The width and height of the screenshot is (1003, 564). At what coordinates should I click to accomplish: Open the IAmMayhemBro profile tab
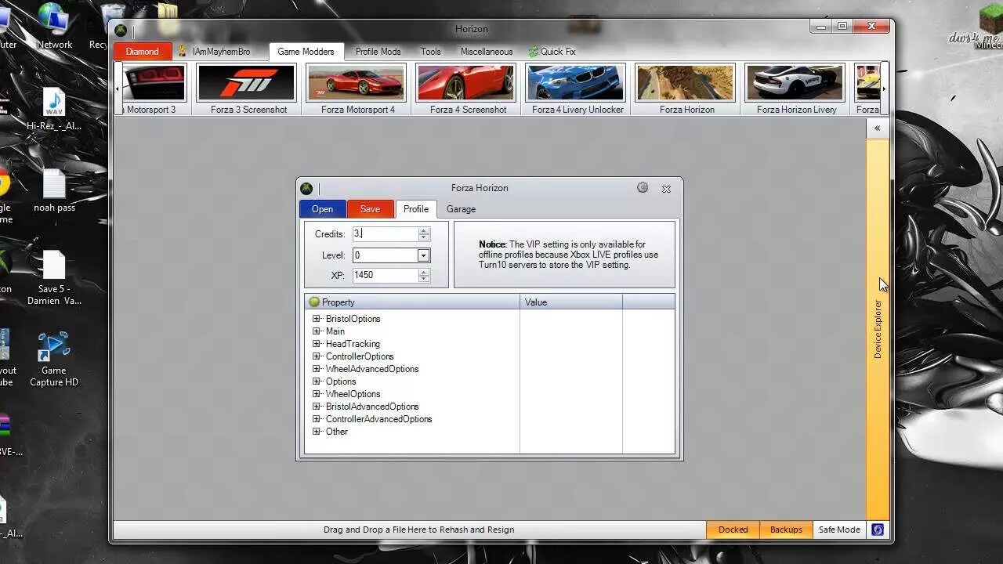click(214, 52)
